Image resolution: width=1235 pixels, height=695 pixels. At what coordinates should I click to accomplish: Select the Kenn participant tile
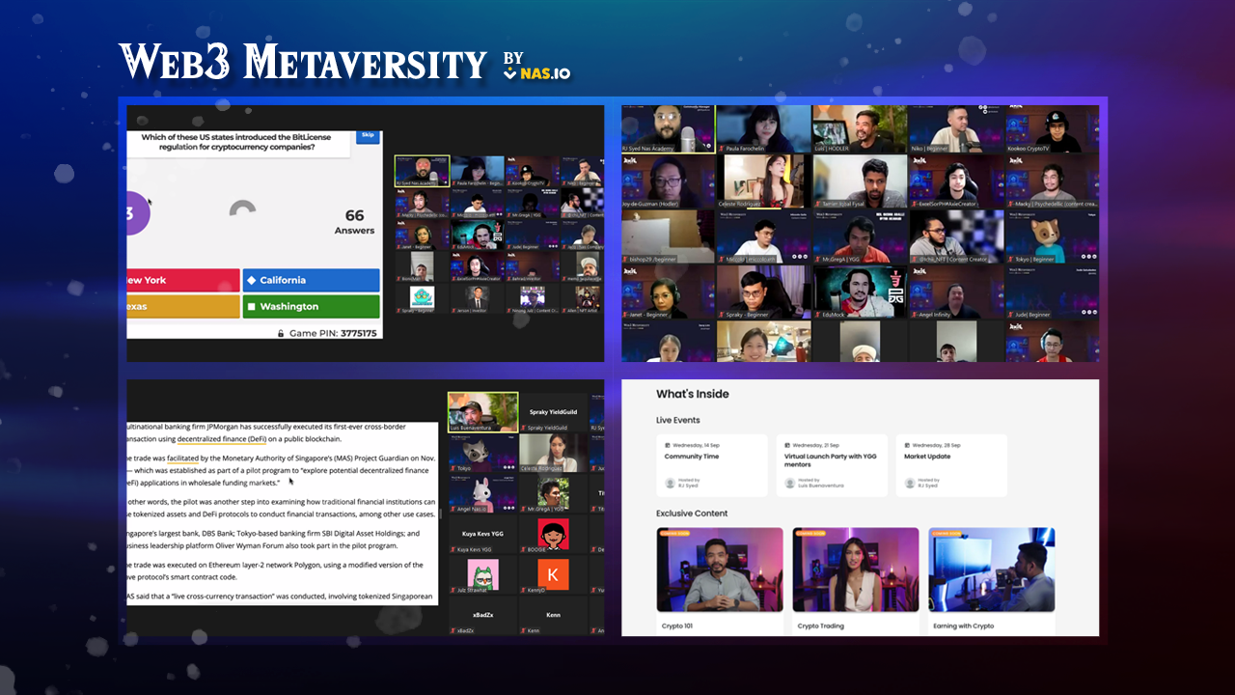pos(554,615)
